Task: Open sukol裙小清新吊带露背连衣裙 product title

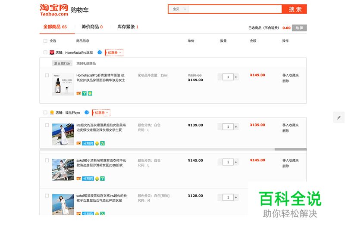Action: pos(101,163)
